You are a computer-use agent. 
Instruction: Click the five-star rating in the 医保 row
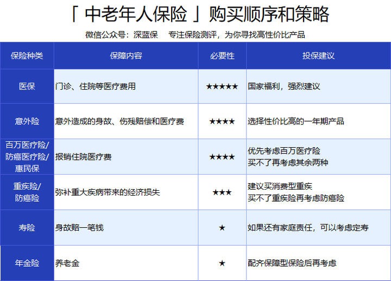(x=222, y=86)
